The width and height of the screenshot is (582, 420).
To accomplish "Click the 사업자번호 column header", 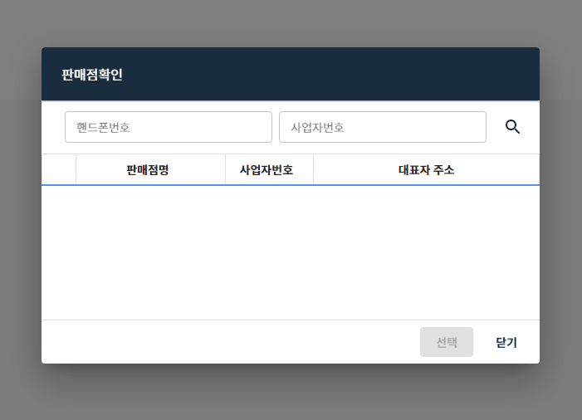I will [269, 169].
